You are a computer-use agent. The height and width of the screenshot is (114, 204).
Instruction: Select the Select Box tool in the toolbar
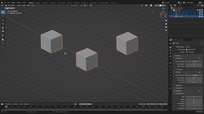pos(3,12)
